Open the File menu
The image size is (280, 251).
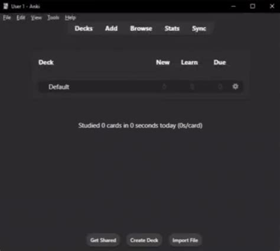click(7, 18)
